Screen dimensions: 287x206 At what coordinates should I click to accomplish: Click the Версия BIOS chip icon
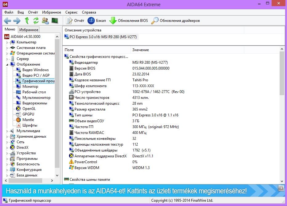(71, 68)
